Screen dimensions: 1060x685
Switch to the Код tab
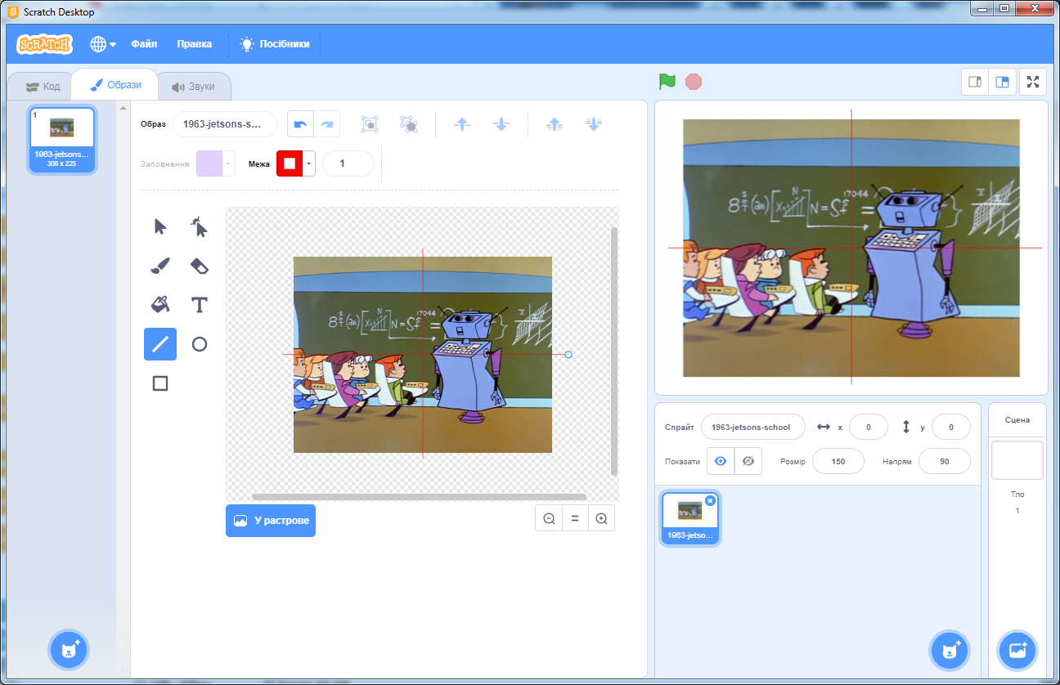click(x=43, y=86)
